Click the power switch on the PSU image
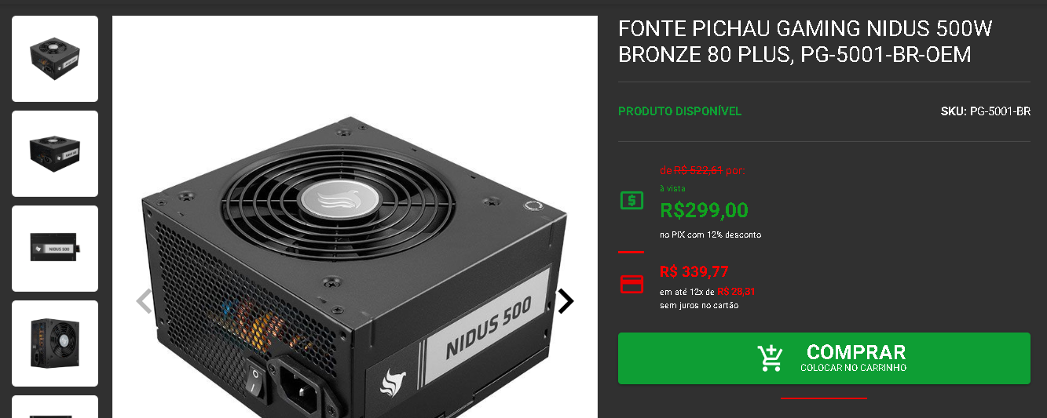This screenshot has width=1047, height=418. 254,379
